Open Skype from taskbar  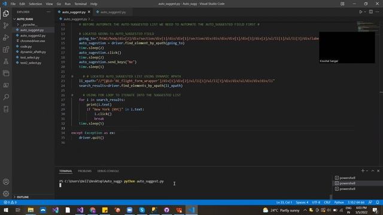click(142, 210)
